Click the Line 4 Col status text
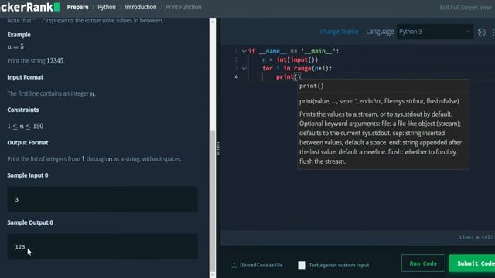The image size is (495, 278). (476, 237)
